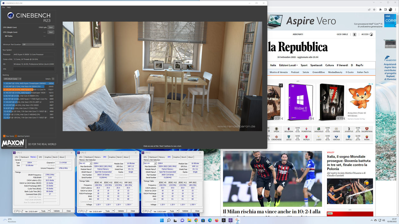399x224 pixels.
Task: Open Cinebench Help menu
Action: click(x=9, y=7)
